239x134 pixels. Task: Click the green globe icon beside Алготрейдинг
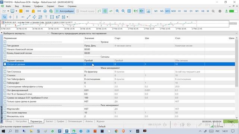[51, 11]
